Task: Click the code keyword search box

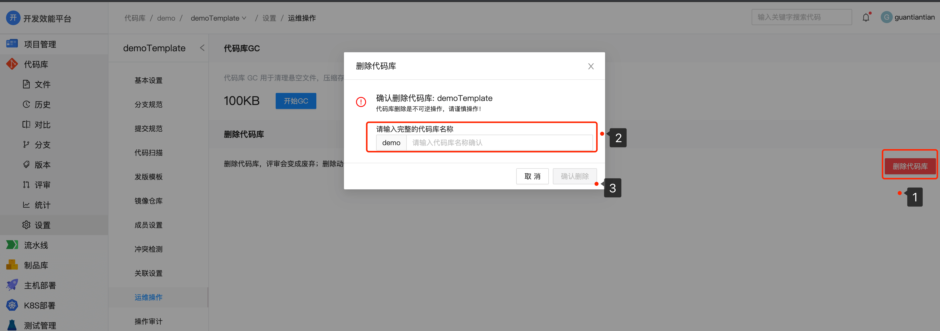Action: click(801, 17)
